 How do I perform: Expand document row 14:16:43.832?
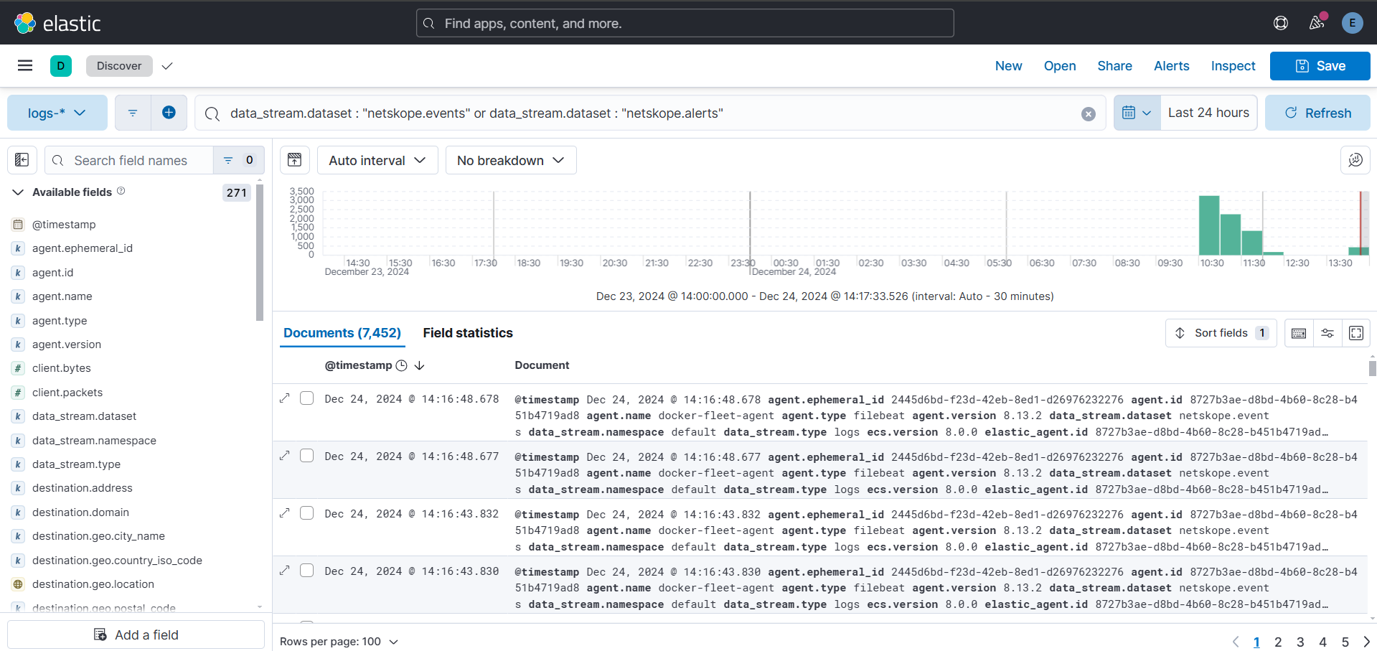coord(285,513)
